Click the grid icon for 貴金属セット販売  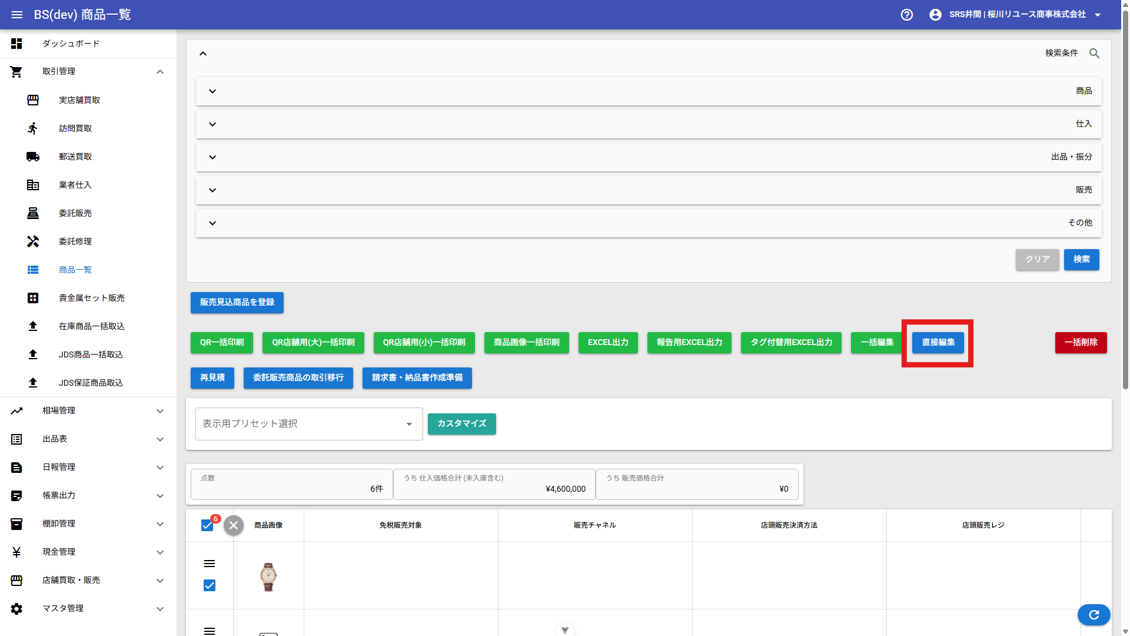[x=33, y=298]
